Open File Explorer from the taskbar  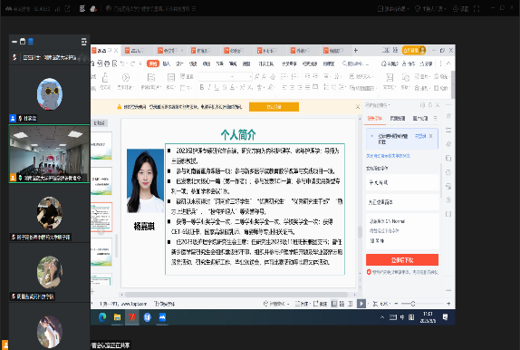coord(117,317)
